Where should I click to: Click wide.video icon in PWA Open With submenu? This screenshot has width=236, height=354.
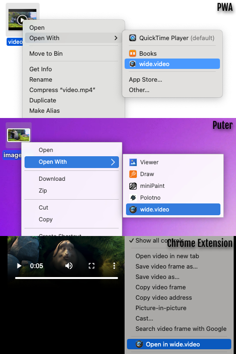coord(133,64)
